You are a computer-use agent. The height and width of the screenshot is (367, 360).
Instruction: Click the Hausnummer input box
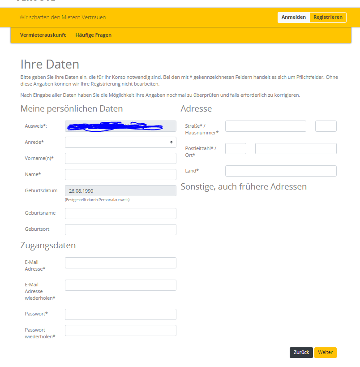[326, 126]
